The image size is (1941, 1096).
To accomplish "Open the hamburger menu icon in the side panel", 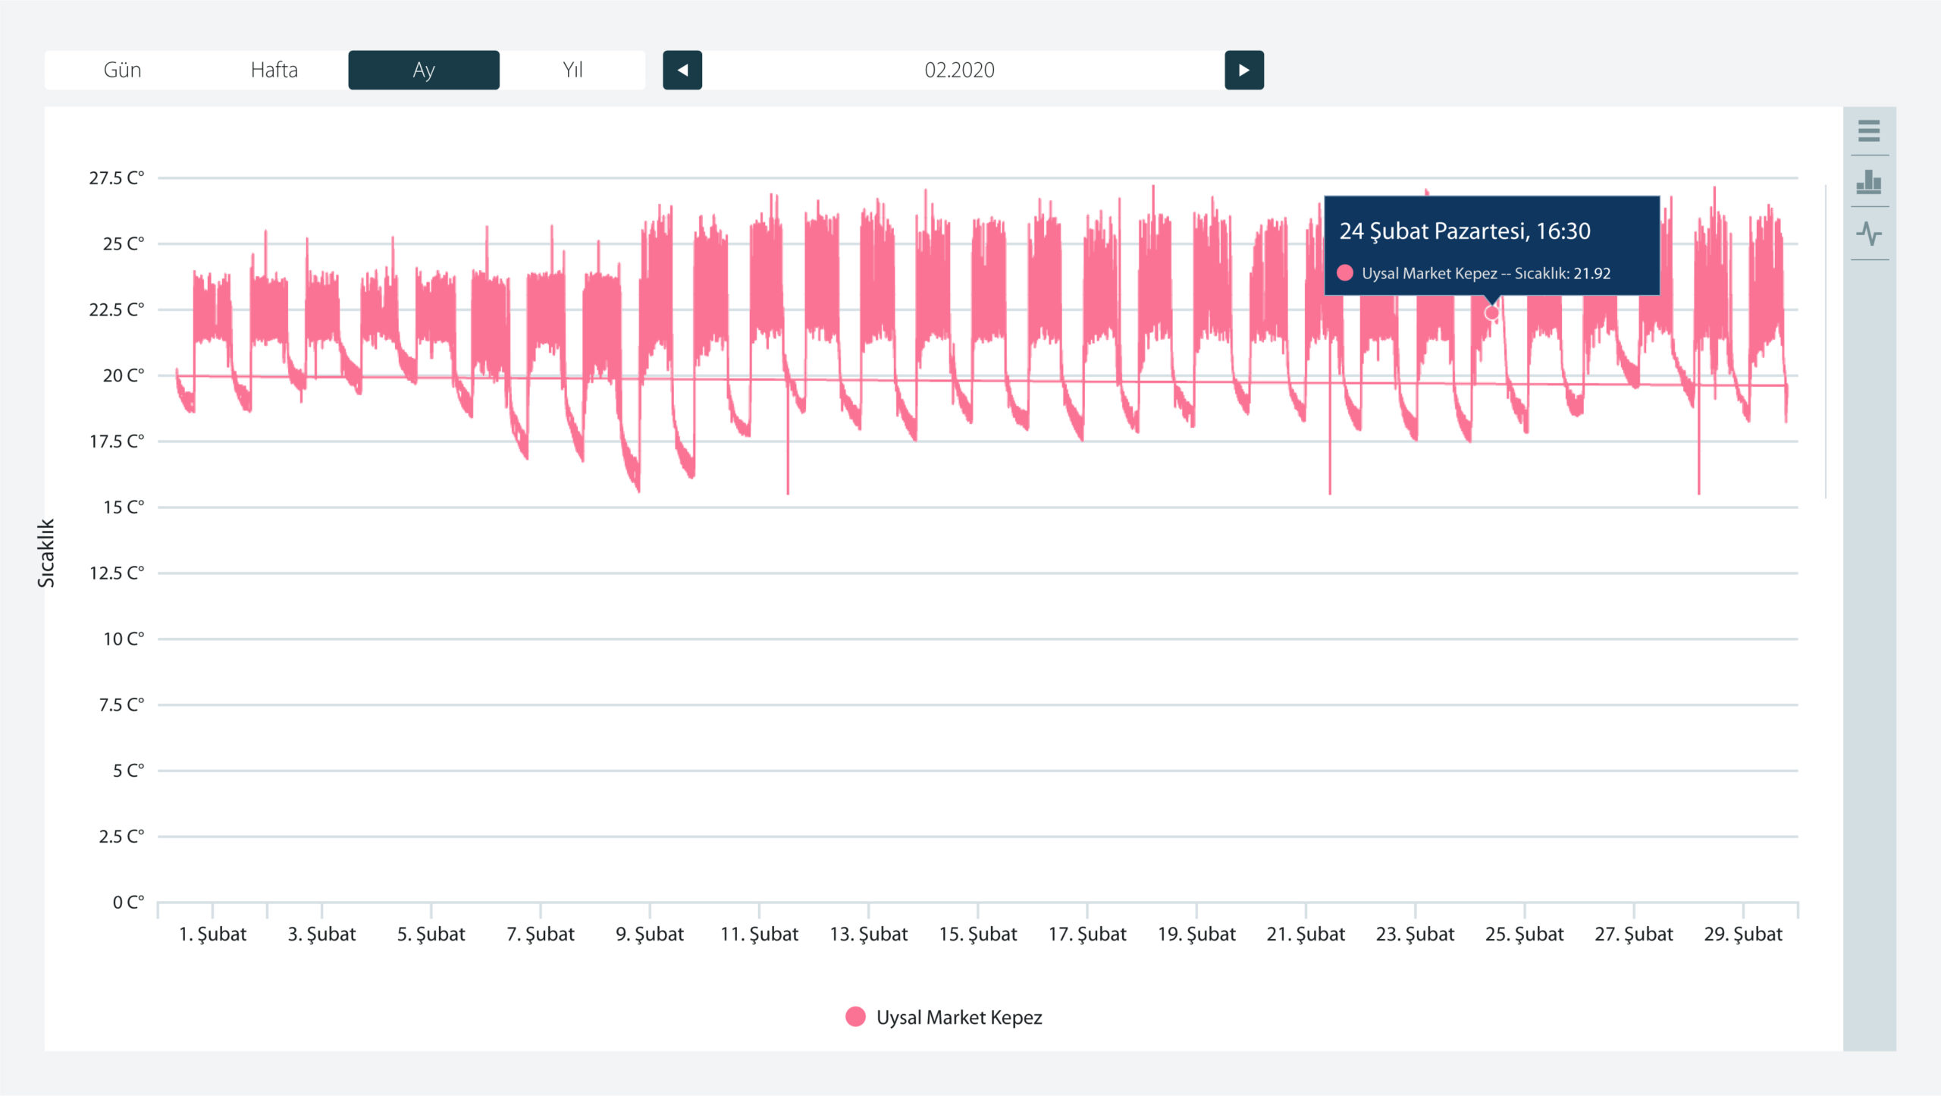I will click(x=1869, y=130).
